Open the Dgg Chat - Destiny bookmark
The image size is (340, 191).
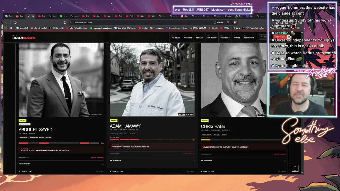pyautogui.click(x=125, y=28)
